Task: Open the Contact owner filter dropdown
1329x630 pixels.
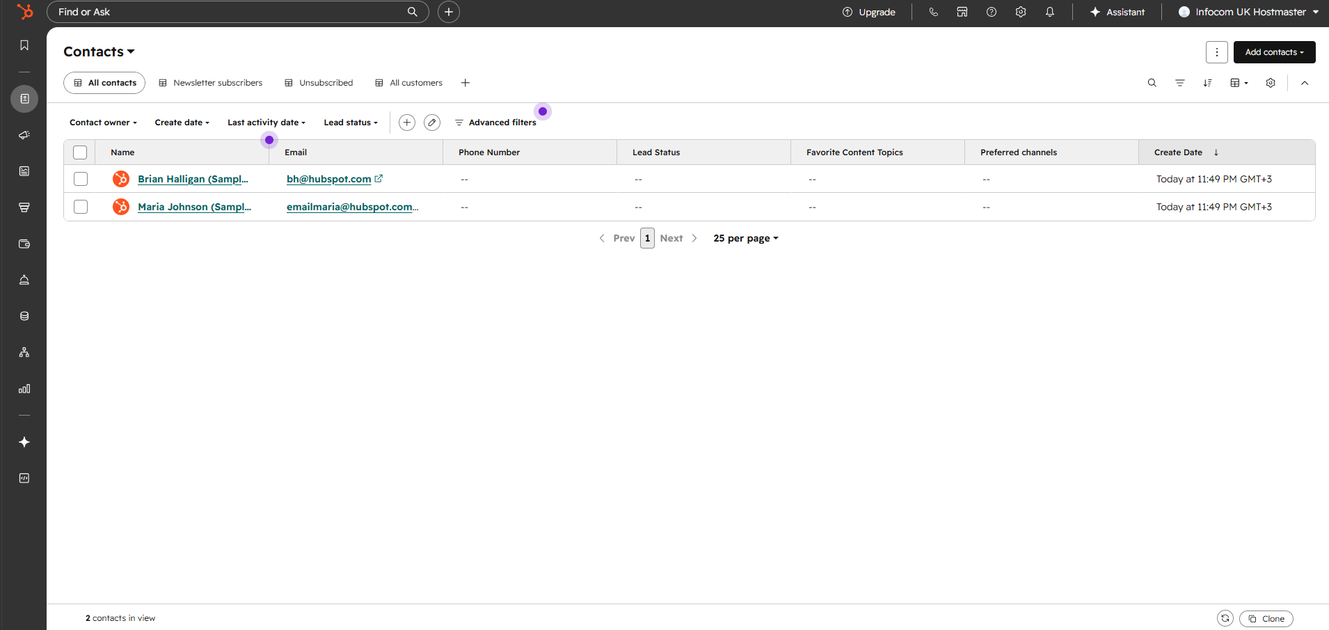Action: [103, 123]
